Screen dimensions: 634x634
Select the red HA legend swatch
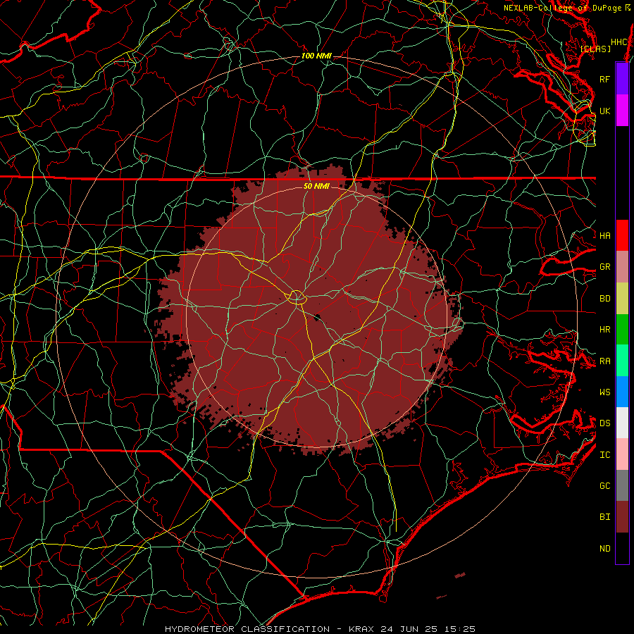622,235
